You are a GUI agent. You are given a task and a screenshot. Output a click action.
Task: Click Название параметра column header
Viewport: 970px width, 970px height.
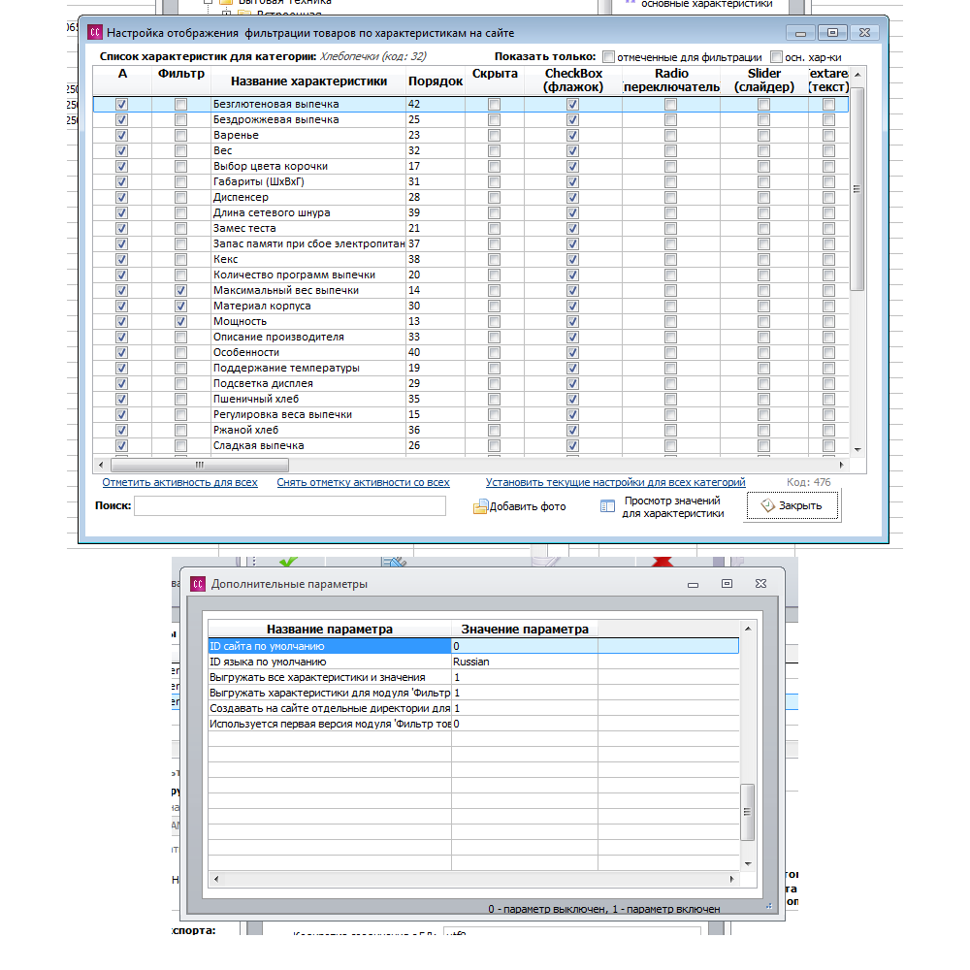pyautogui.click(x=330, y=630)
